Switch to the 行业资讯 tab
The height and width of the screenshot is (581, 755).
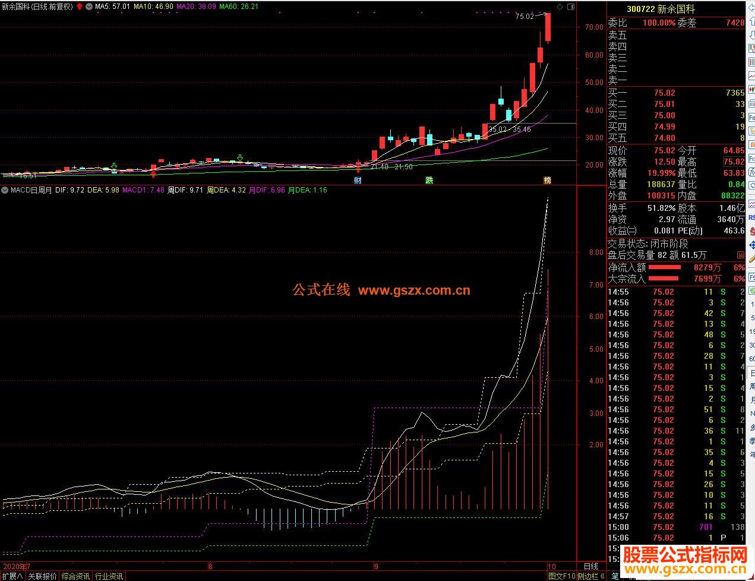pyautogui.click(x=109, y=576)
